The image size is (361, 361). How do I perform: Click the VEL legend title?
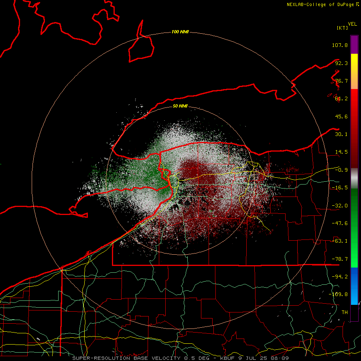click(x=352, y=24)
